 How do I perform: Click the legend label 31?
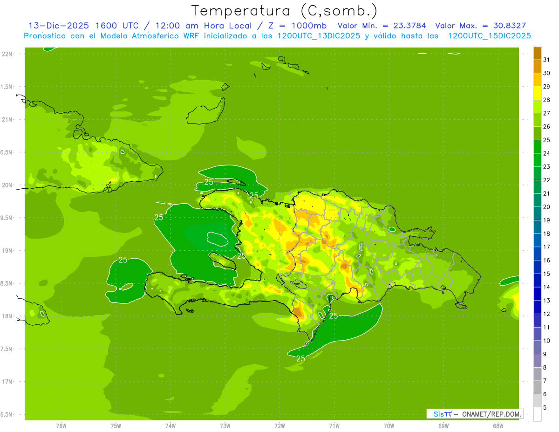click(547, 60)
